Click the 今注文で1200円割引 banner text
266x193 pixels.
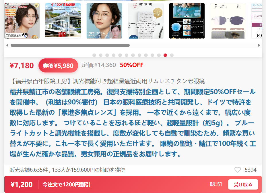coord(66,184)
